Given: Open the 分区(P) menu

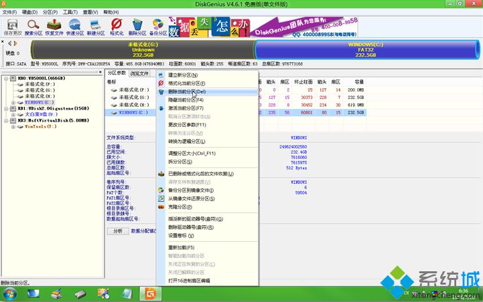Looking at the screenshot, I should [50, 12].
